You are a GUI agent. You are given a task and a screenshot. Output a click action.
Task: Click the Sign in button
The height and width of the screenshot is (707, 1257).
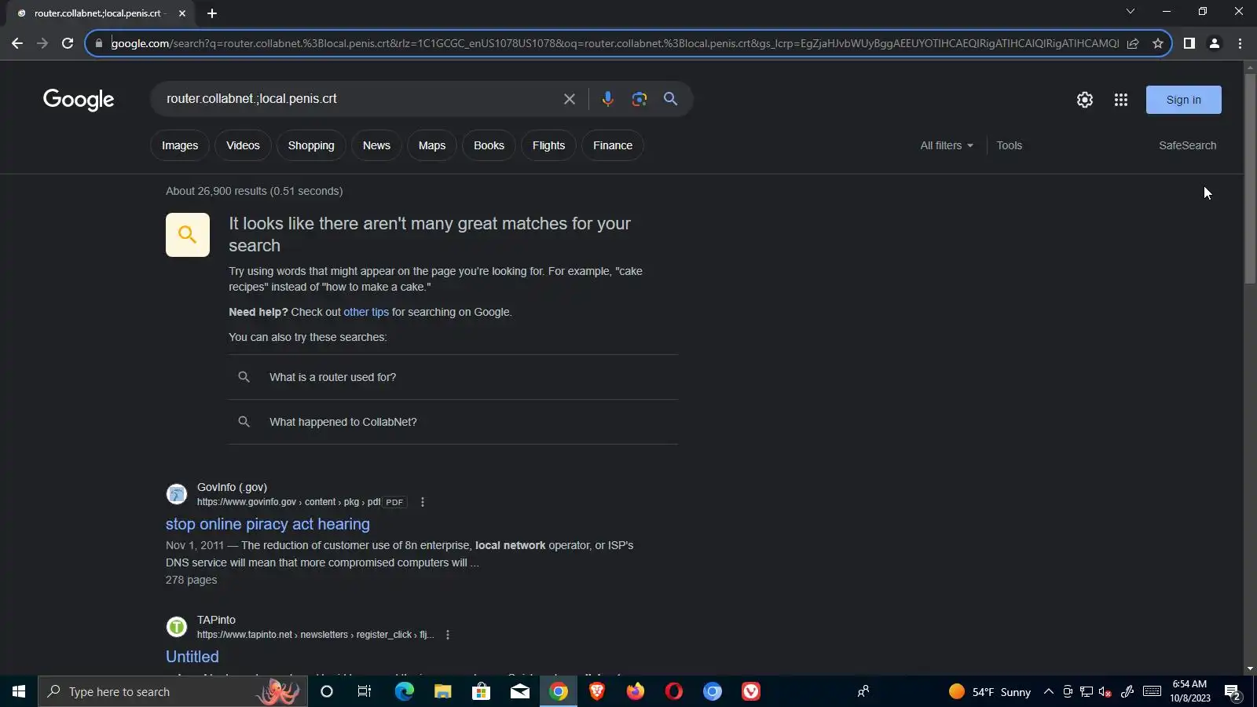(x=1184, y=100)
